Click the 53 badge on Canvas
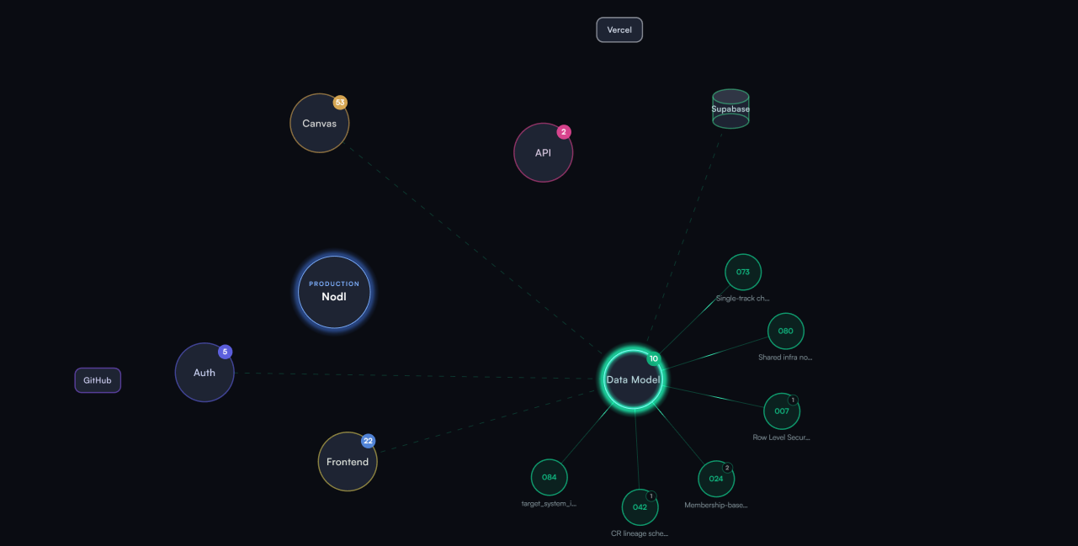The height and width of the screenshot is (546, 1078). pos(340,103)
